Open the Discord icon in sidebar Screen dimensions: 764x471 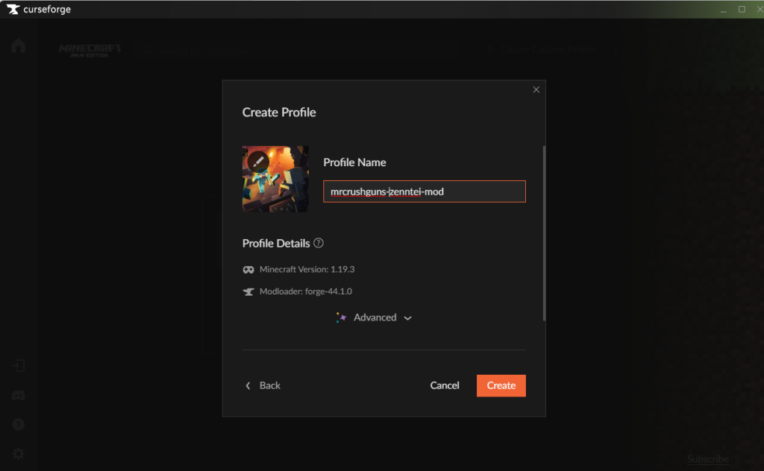point(19,396)
